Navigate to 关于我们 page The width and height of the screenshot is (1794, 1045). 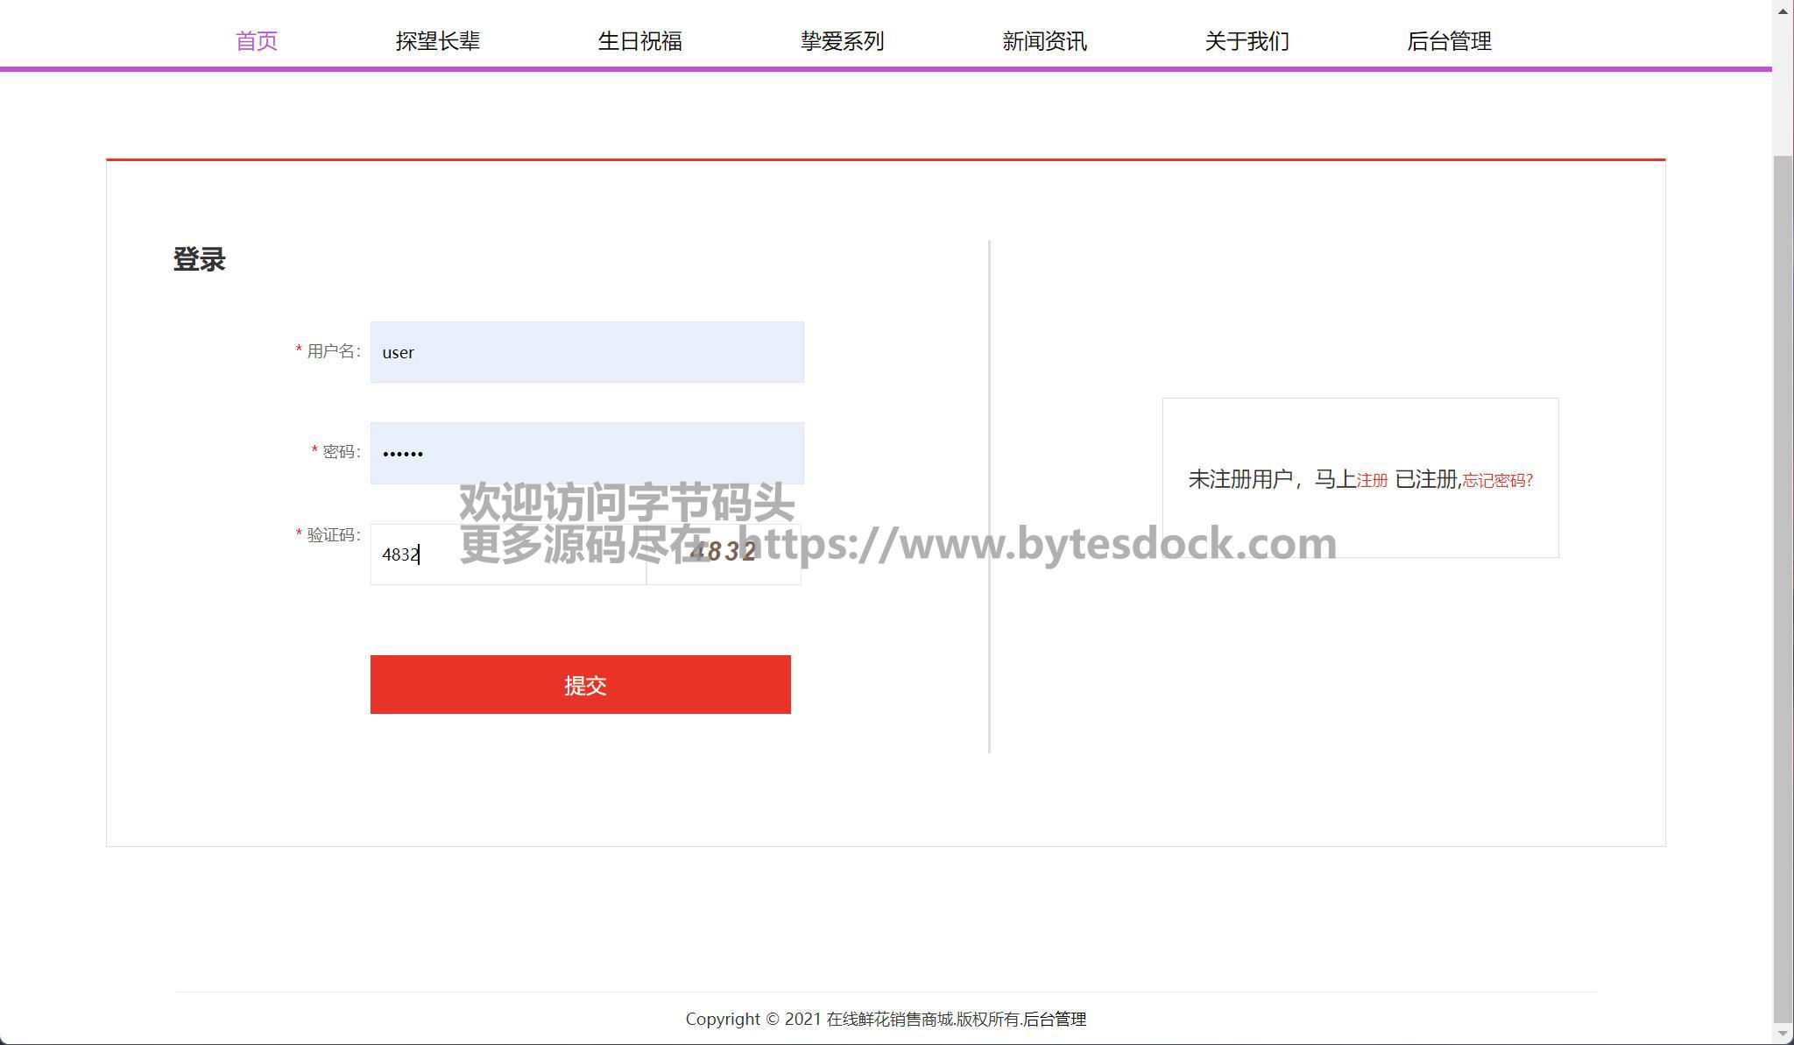pos(1247,41)
